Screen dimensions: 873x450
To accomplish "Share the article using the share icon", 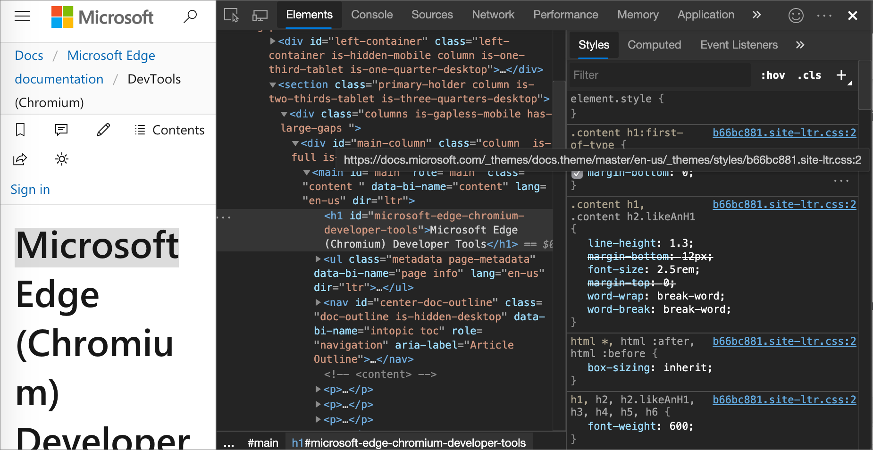I will (20, 159).
